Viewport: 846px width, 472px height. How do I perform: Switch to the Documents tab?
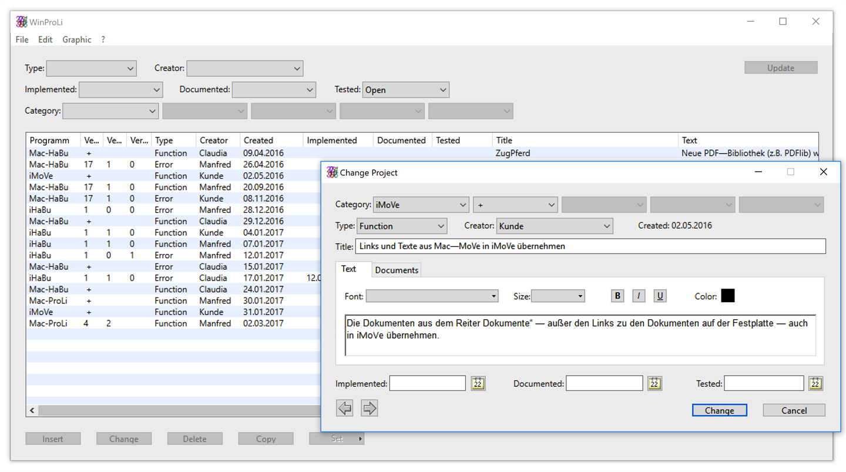[397, 270]
